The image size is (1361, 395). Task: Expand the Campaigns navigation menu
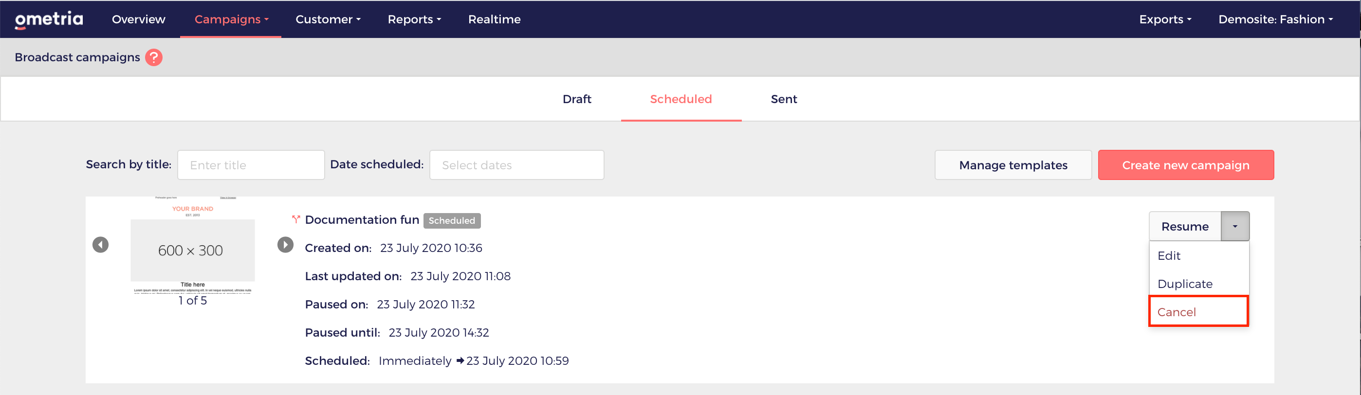[x=231, y=19]
